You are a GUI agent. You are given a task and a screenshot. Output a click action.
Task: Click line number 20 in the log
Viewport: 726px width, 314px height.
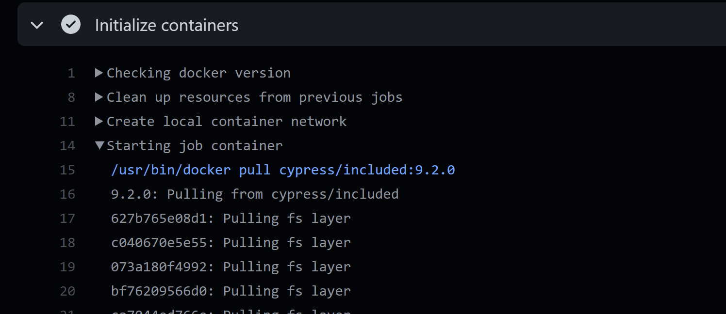(x=67, y=291)
